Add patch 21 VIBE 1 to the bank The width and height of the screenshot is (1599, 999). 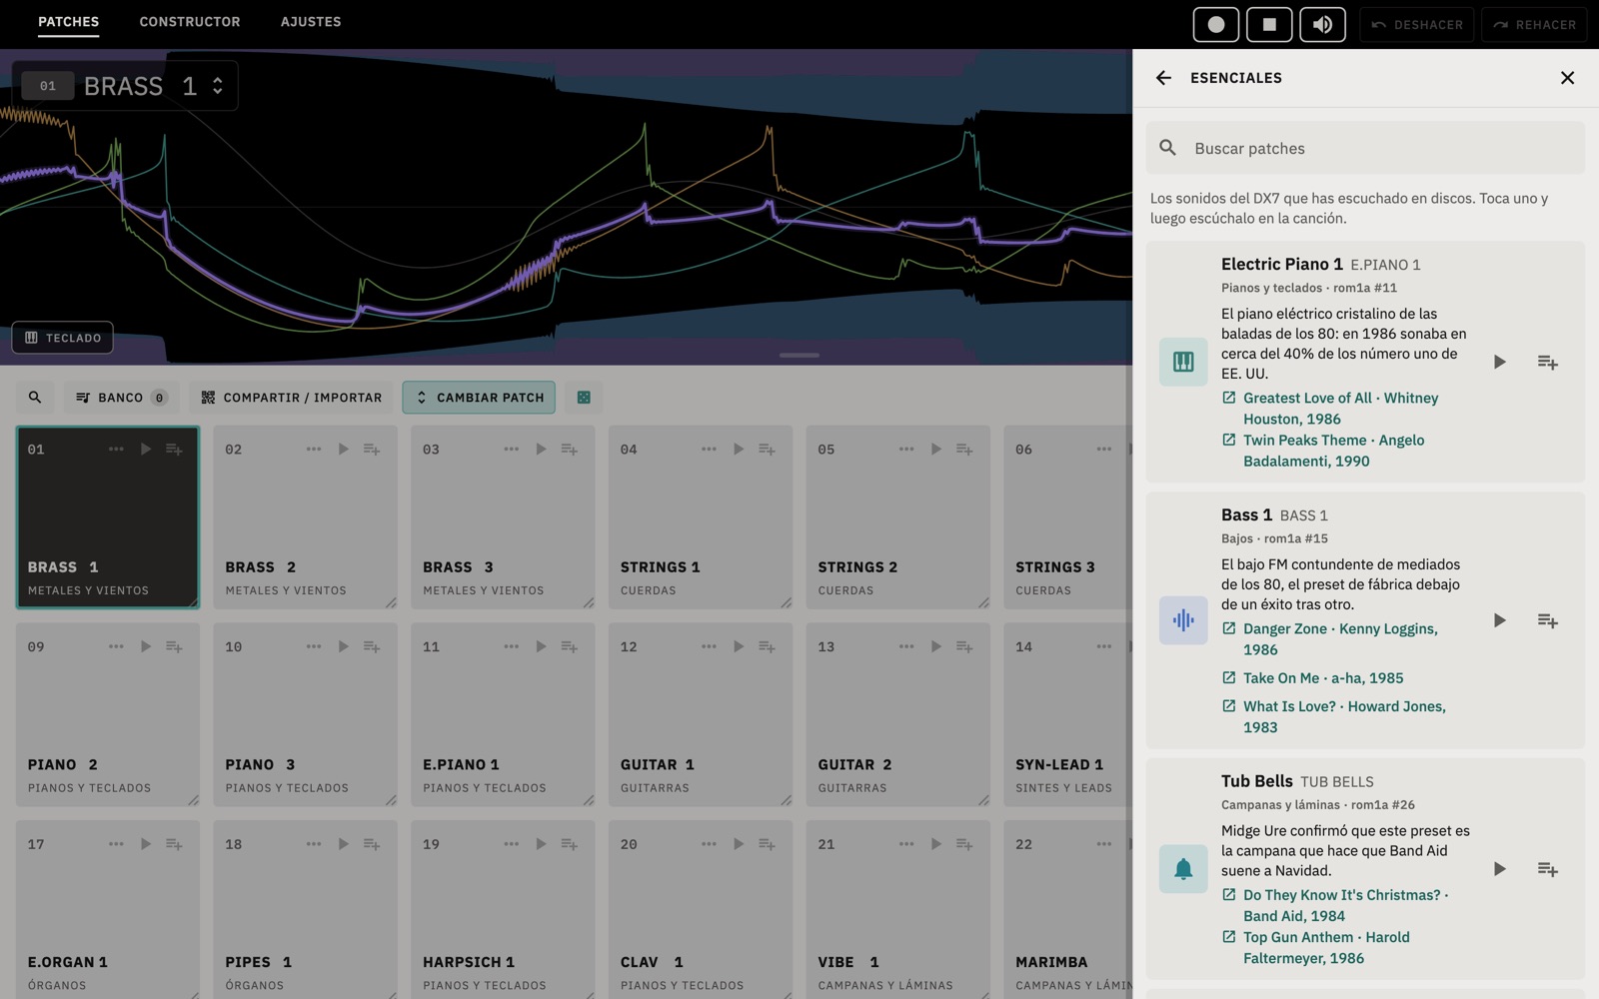coord(964,845)
